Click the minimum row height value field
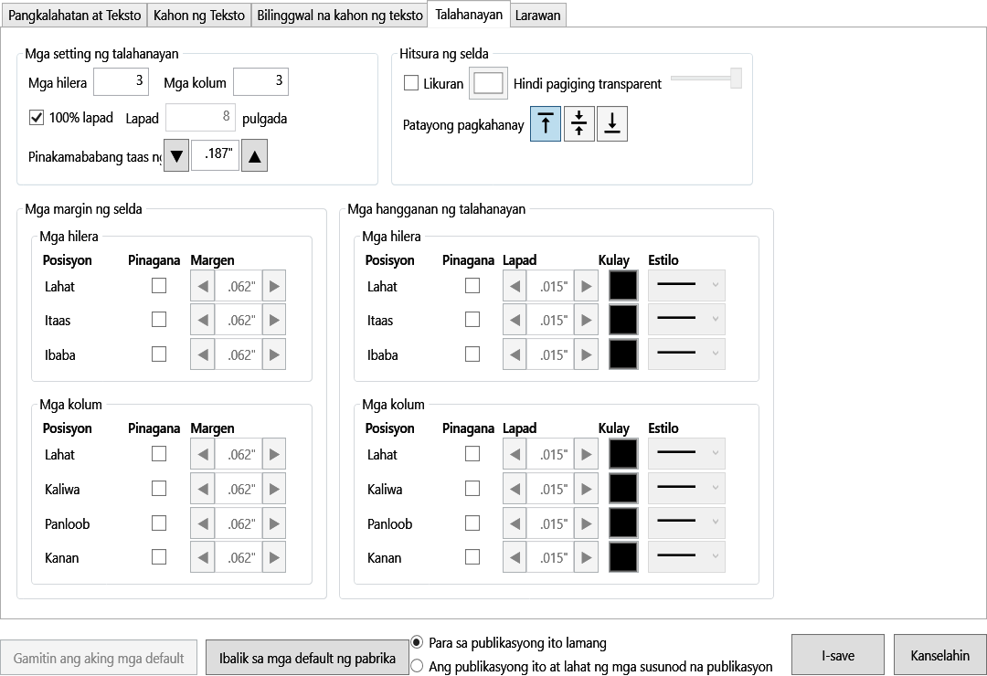 tap(216, 154)
